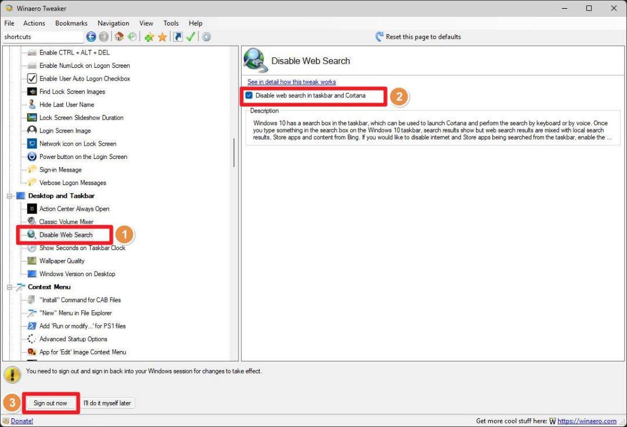Screen dimensions: 627x427
Task: Select Enable NumLock on Logon Screen
Action: pyautogui.click(x=84, y=66)
